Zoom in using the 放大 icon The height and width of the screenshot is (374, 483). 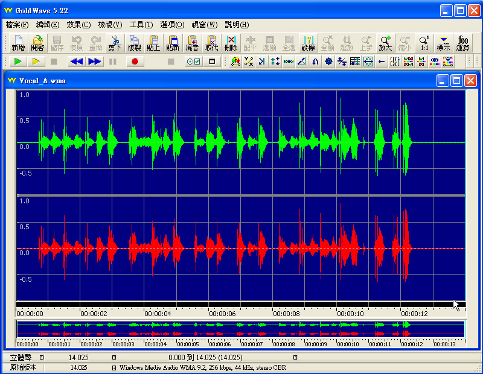(x=385, y=43)
